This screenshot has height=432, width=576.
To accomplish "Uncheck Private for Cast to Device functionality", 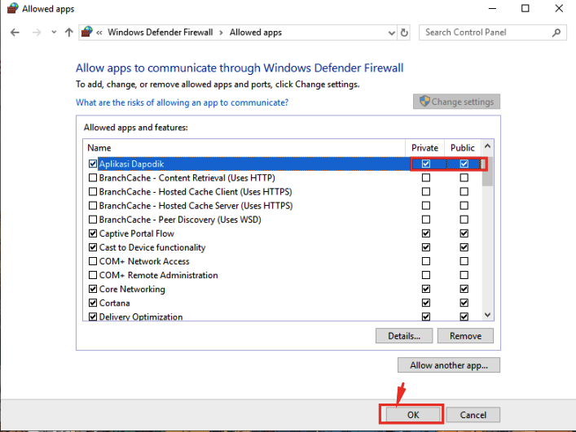I will pos(426,247).
